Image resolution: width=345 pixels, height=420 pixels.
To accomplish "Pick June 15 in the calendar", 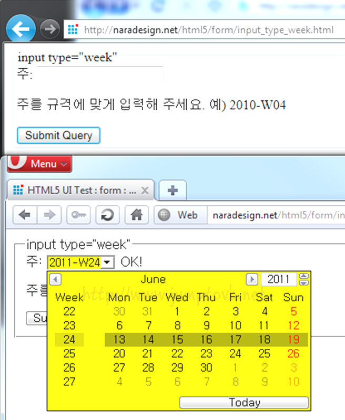I will (x=177, y=340).
